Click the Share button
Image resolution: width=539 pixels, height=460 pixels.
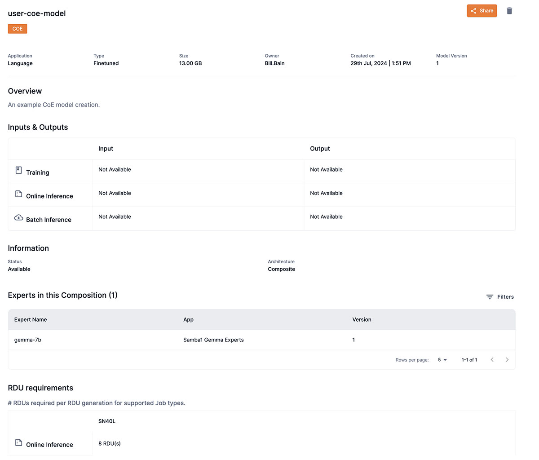click(482, 10)
